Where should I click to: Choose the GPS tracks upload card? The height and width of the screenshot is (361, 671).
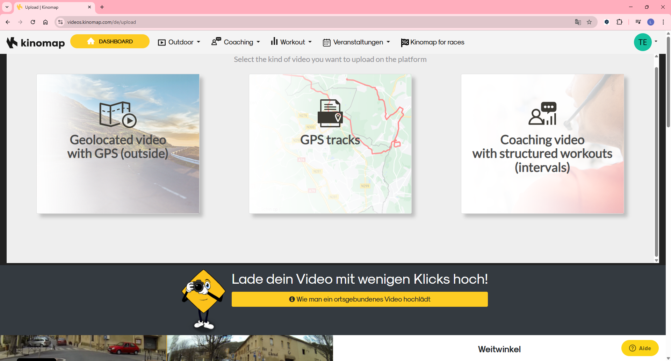[330, 143]
